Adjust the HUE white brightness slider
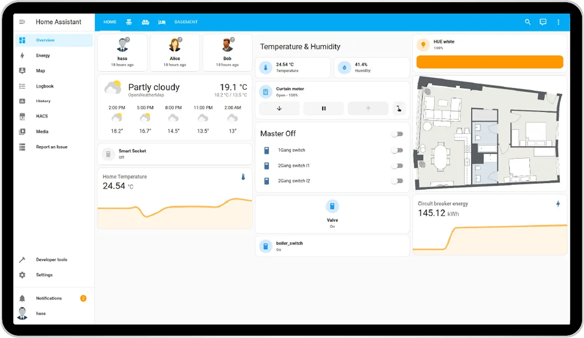Image resolution: width=584 pixels, height=338 pixels. pos(489,62)
